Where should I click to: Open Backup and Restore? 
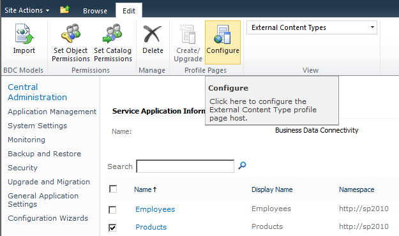(44, 154)
